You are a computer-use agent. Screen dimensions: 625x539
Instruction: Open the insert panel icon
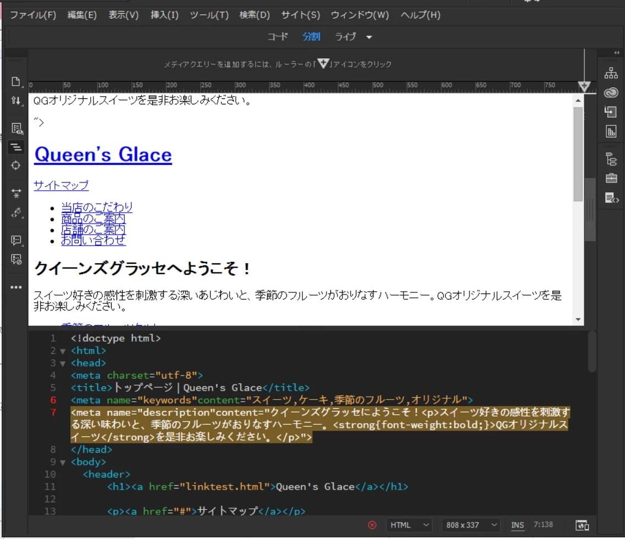pyautogui.click(x=611, y=112)
